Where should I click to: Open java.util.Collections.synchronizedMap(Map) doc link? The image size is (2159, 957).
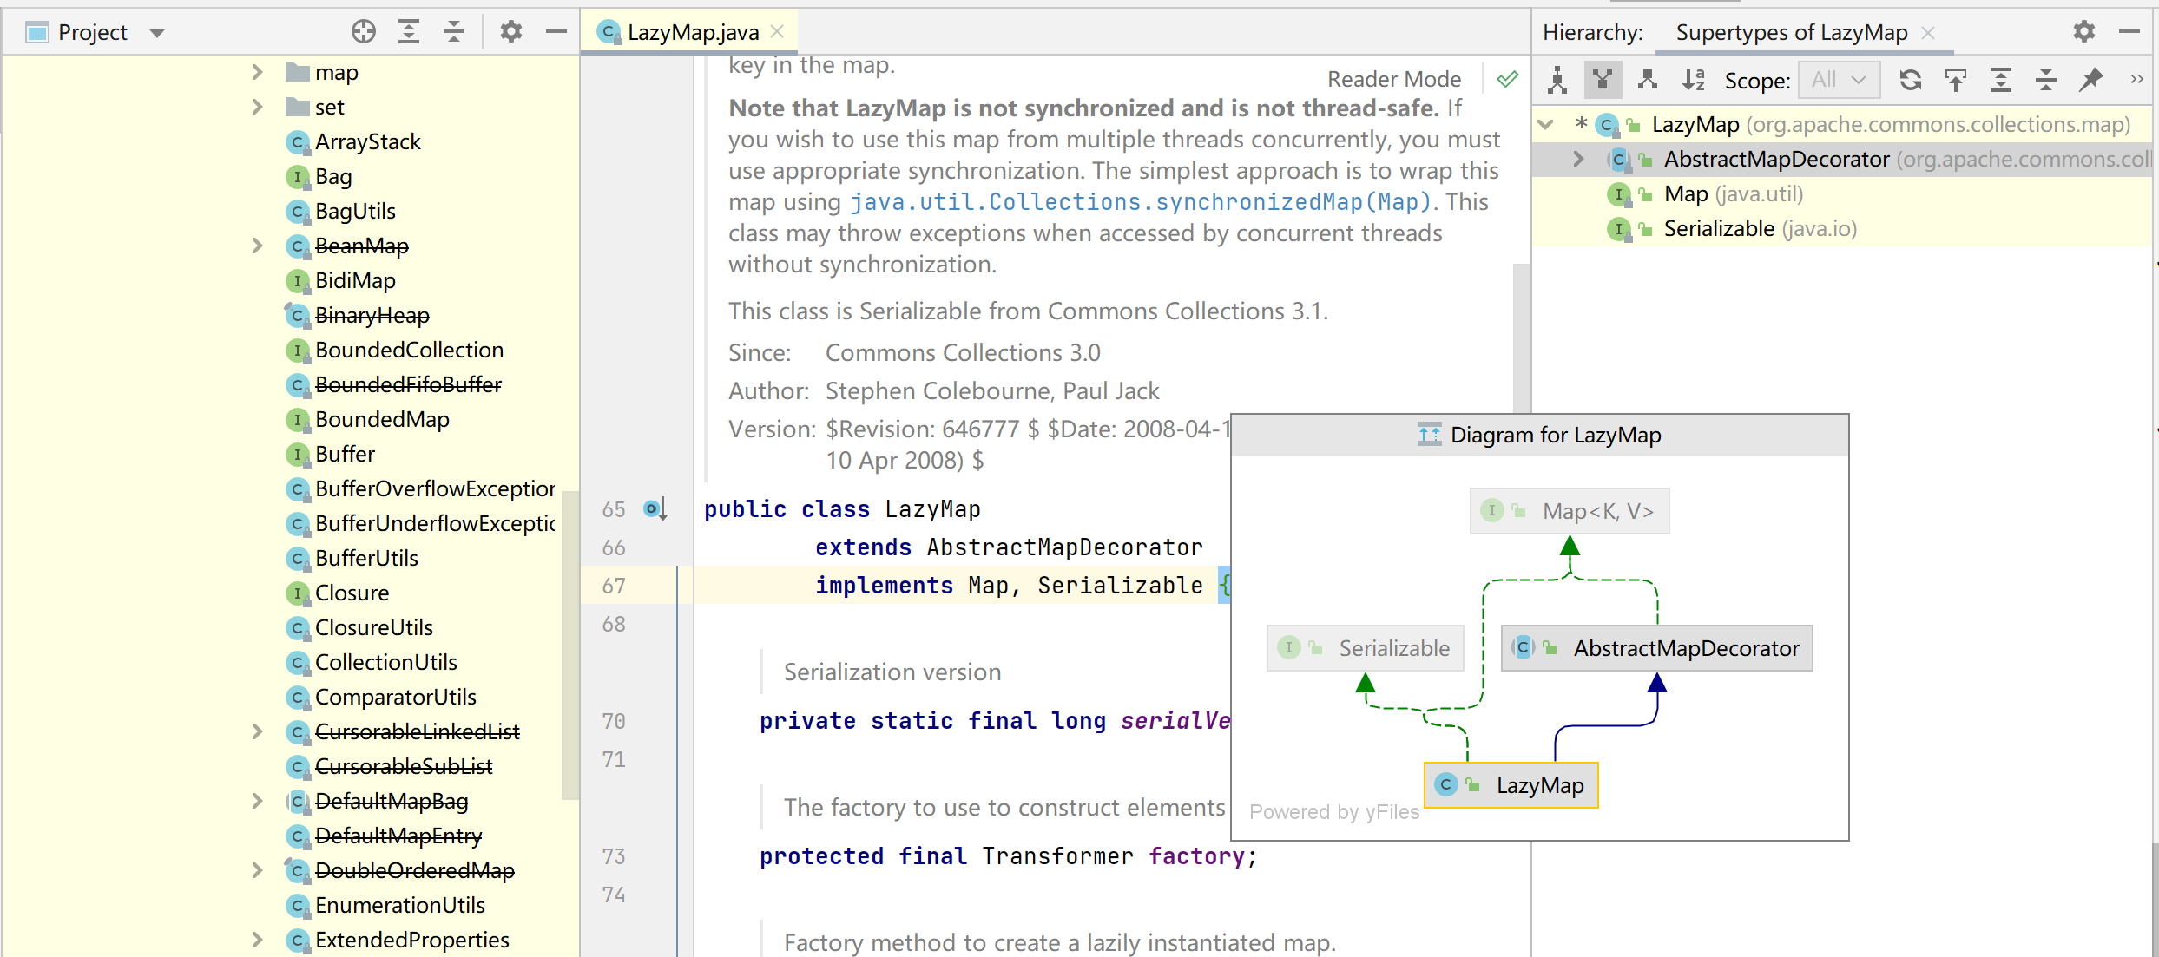[1140, 201]
